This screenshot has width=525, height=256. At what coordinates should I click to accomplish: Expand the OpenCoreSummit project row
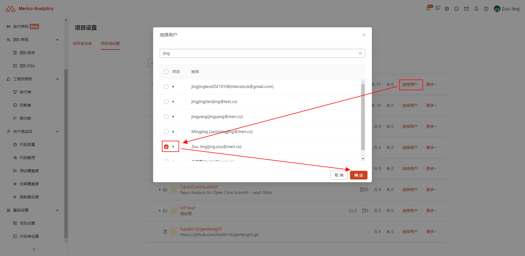tap(160, 190)
